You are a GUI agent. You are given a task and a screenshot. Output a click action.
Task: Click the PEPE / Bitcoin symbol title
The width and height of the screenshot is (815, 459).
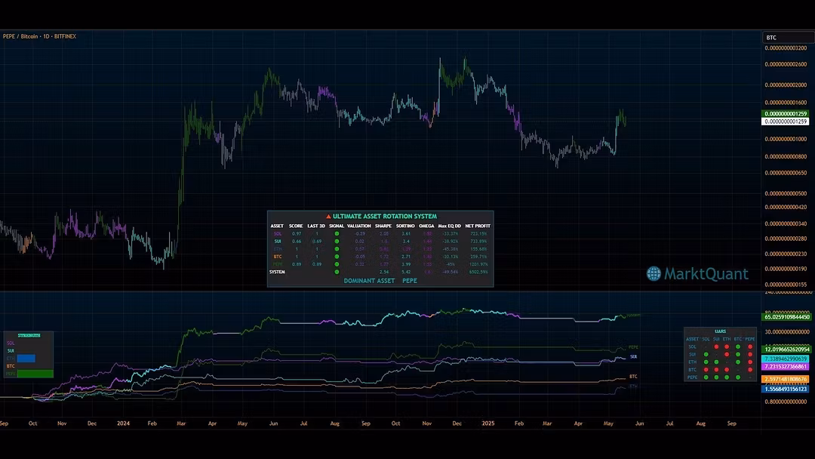coord(38,36)
